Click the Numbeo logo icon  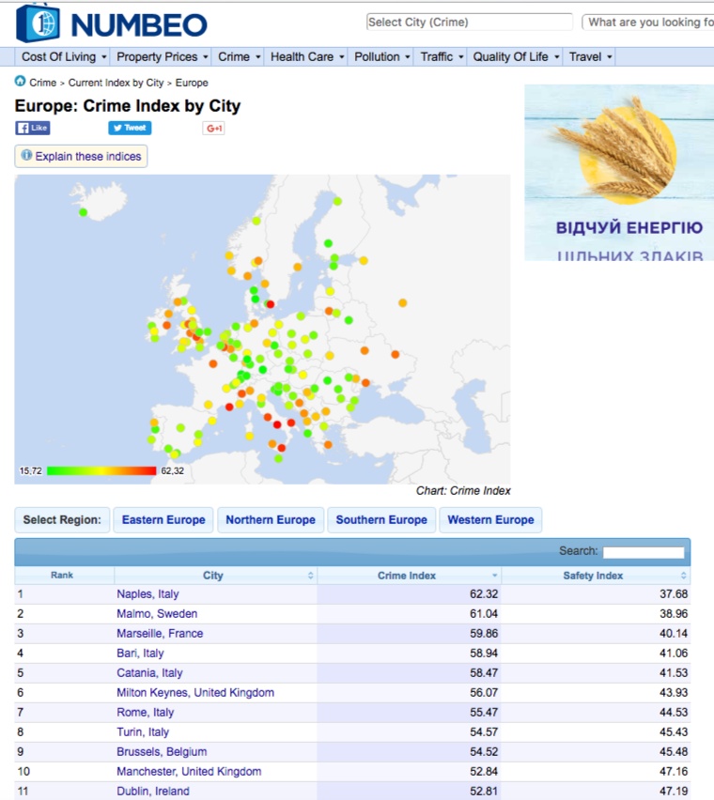click(x=38, y=23)
